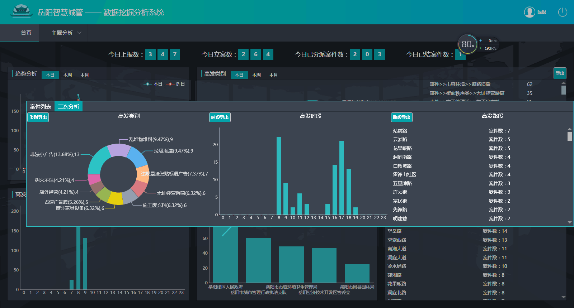Select 本周 in the 趋势分析 panel
574x308 pixels.
pos(67,75)
